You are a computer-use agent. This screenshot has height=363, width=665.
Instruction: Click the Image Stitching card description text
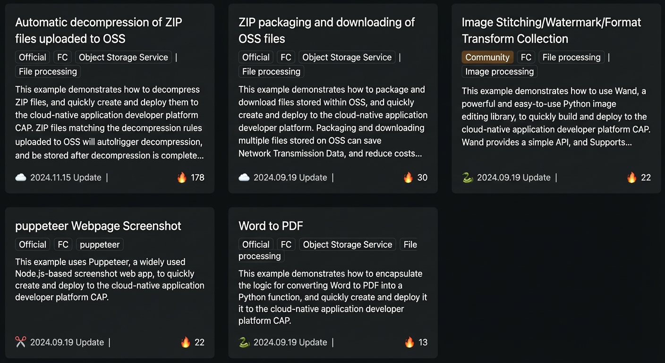pyautogui.click(x=556, y=116)
